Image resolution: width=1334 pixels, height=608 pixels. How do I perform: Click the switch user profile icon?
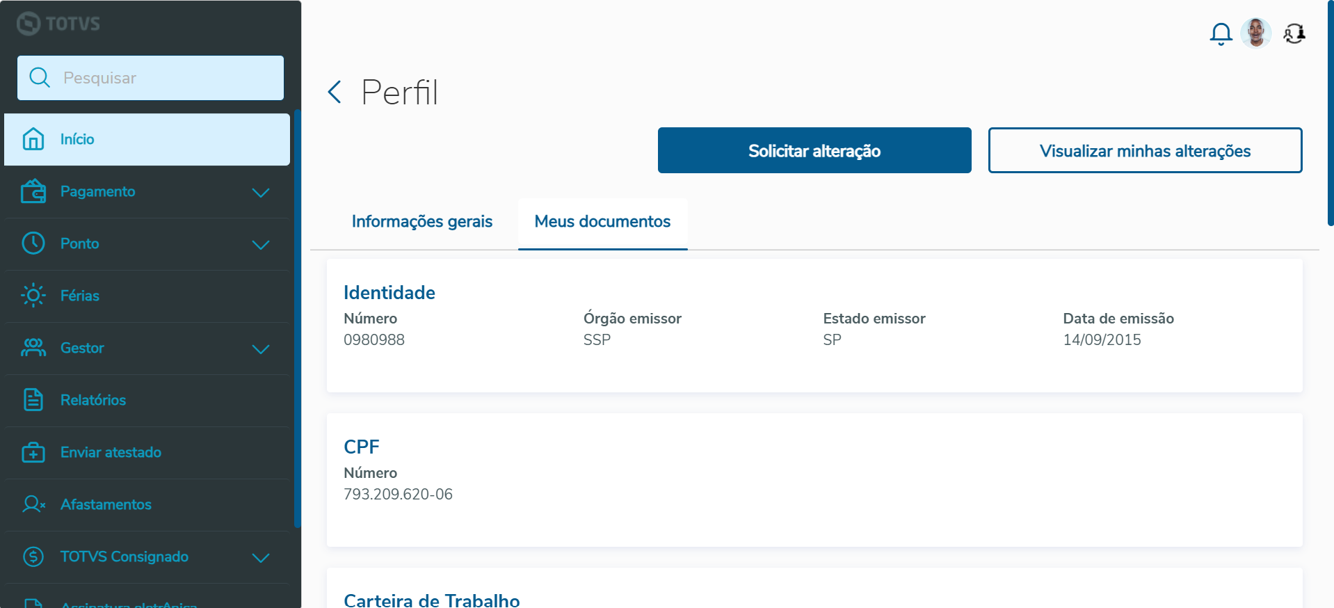(x=1294, y=33)
